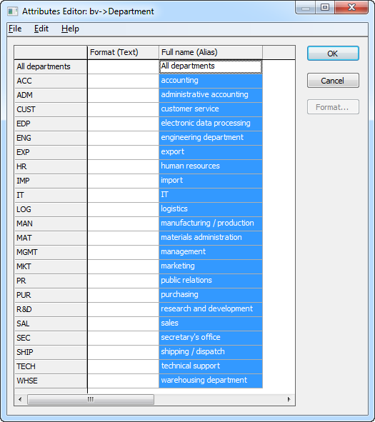The width and height of the screenshot is (375, 422).
Task: Click the empty Format cell for ENG
Action: coord(124,138)
